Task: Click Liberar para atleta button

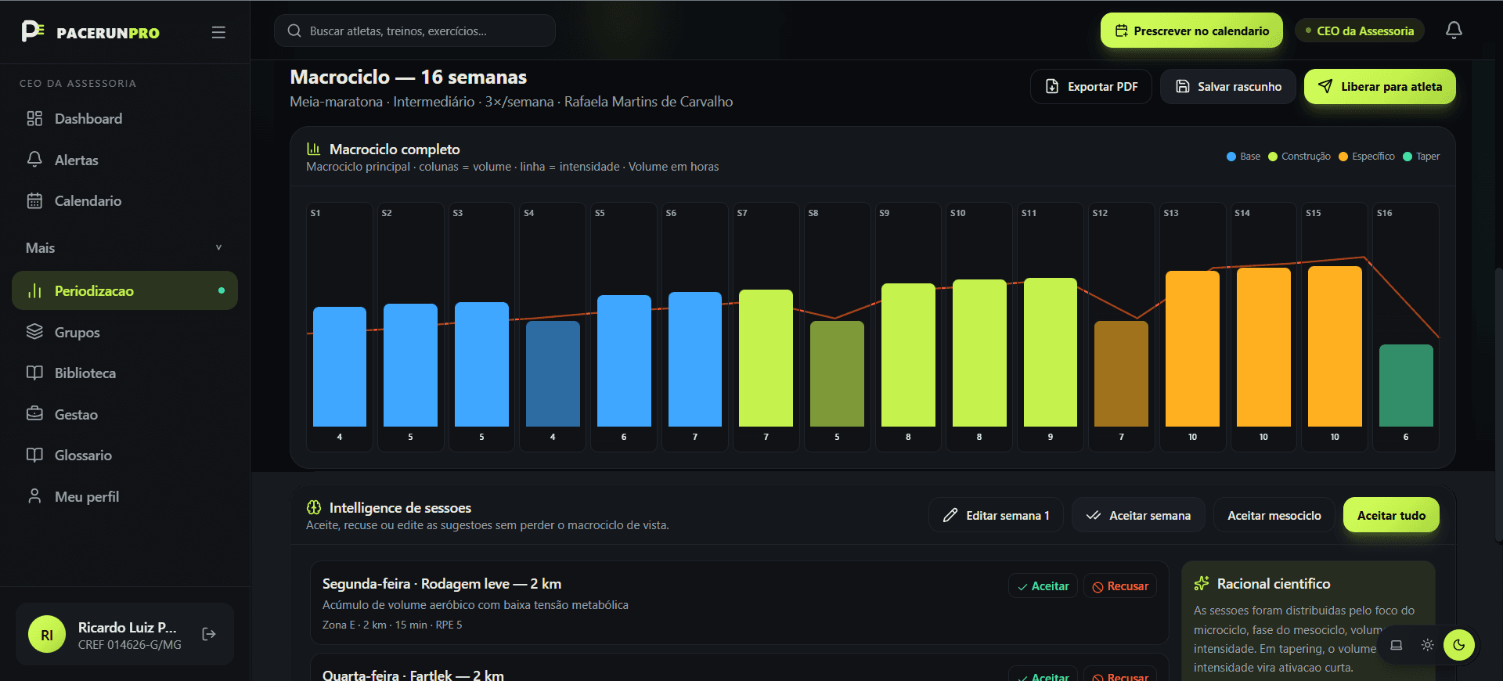Action: (x=1380, y=86)
